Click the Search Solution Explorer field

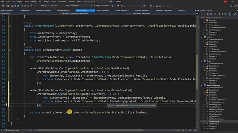(219, 17)
